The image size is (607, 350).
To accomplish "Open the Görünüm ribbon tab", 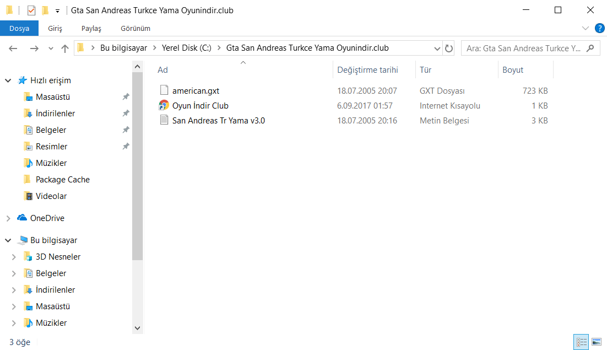I will click(136, 28).
